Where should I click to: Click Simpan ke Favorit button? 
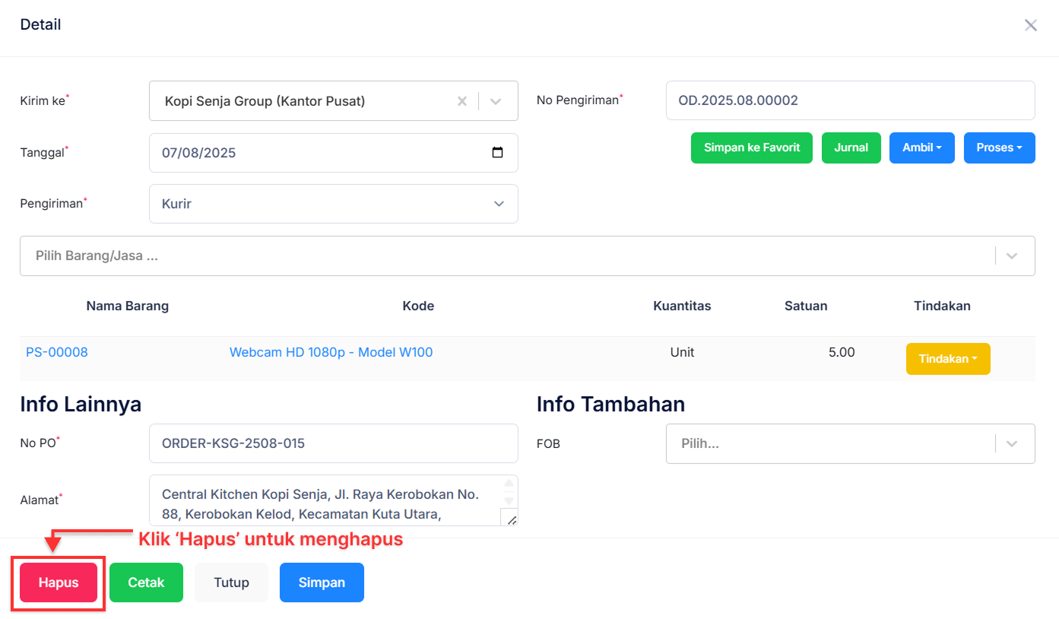[x=751, y=148]
